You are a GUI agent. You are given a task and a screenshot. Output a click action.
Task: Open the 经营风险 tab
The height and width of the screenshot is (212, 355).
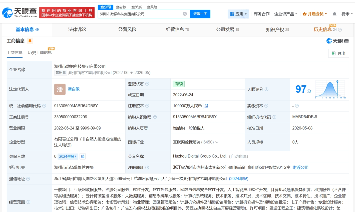click(127, 29)
